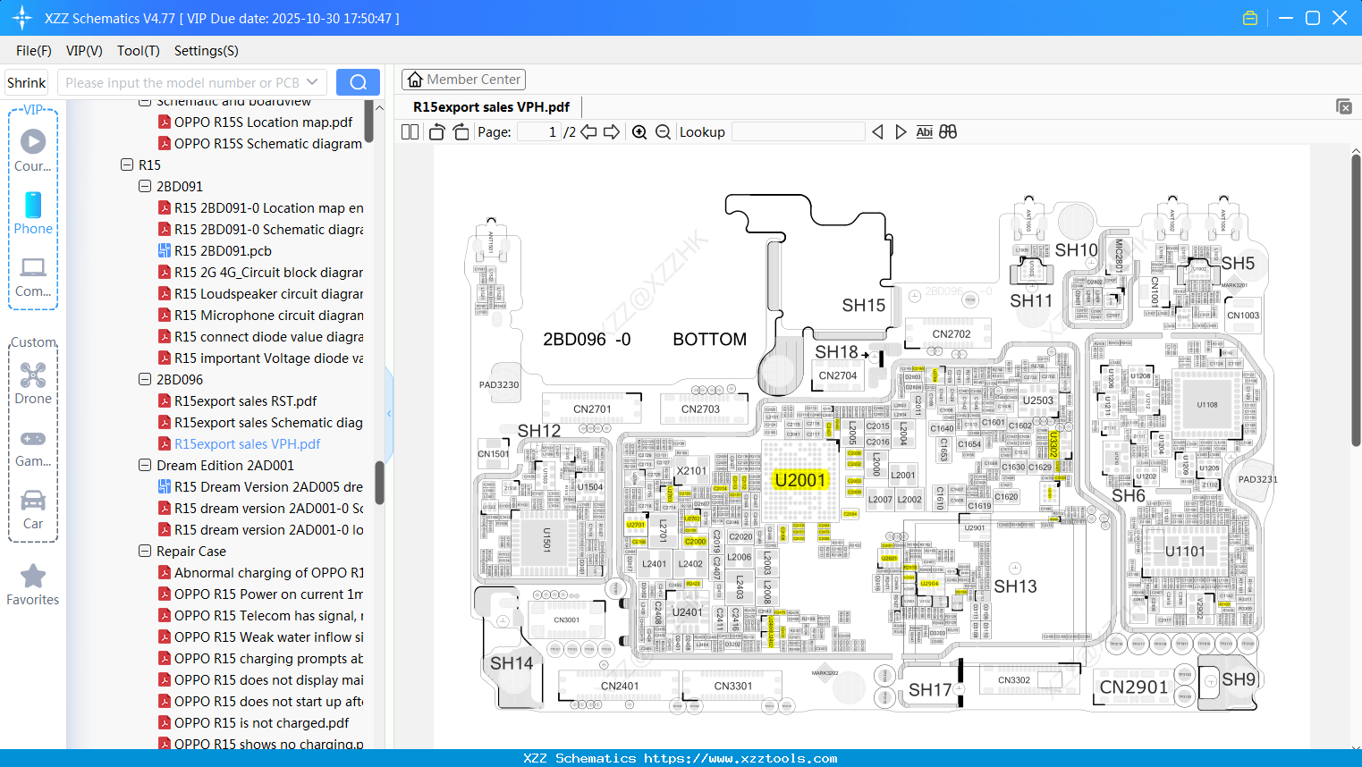Open OPPO R15S Schematic diagram file
The height and width of the screenshot is (767, 1362).
(x=260, y=144)
